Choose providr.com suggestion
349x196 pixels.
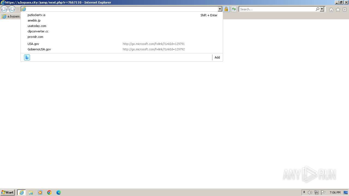[x=122, y=37]
